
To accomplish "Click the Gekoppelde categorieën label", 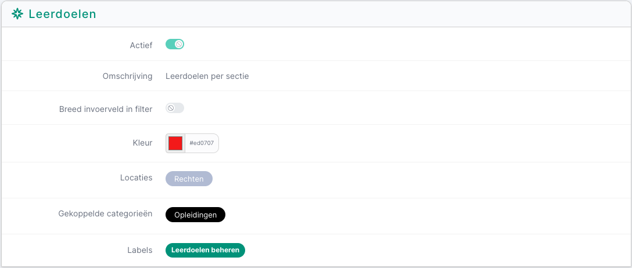I will tap(105, 213).
